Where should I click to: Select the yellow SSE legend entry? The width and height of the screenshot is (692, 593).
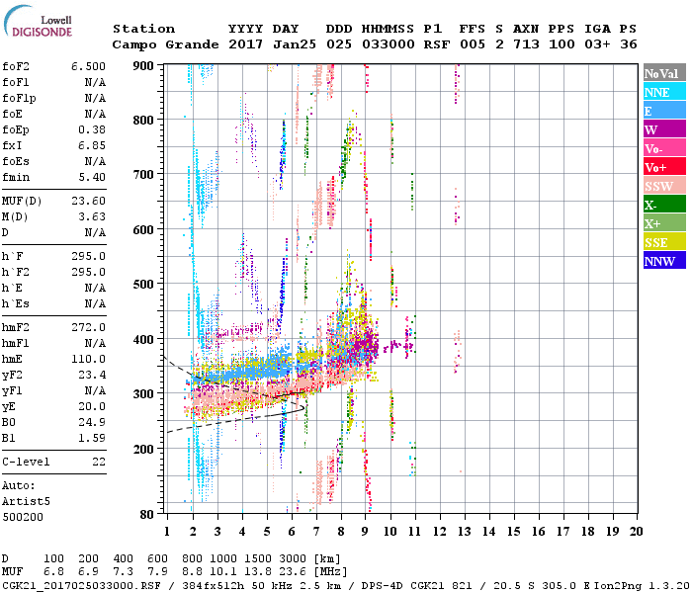click(660, 242)
